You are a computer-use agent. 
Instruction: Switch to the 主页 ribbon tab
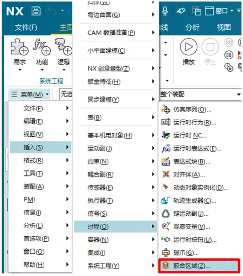coord(65,28)
